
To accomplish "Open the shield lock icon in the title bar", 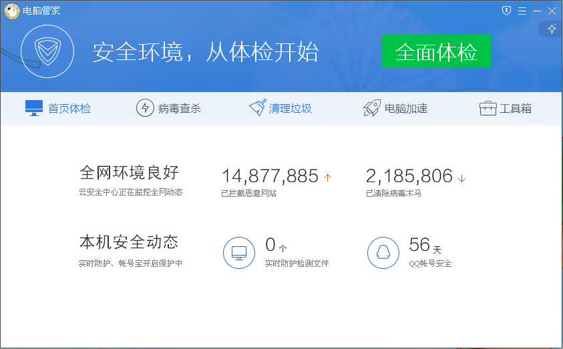I will 506,11.
